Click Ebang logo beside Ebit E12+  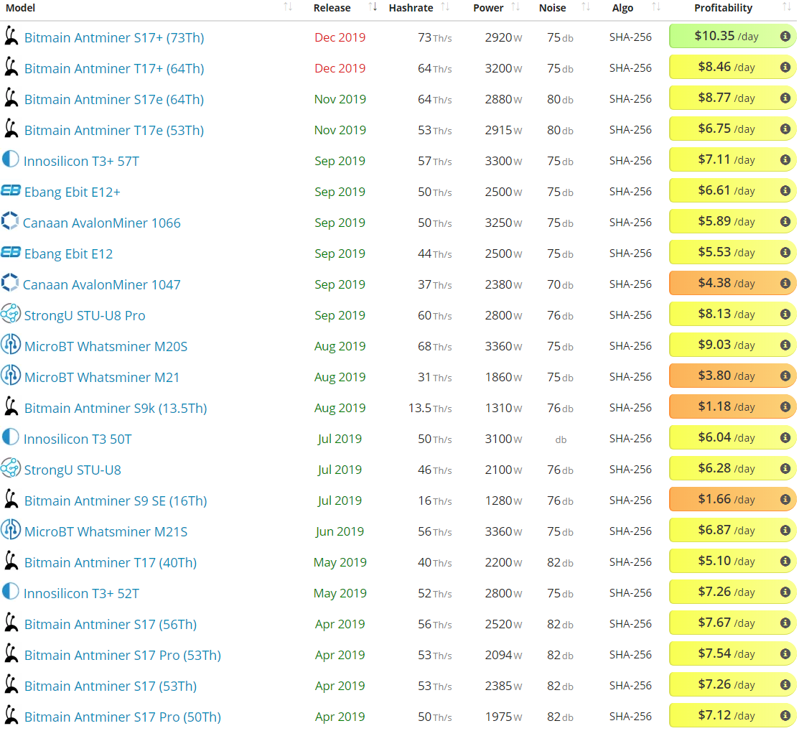[x=11, y=191]
